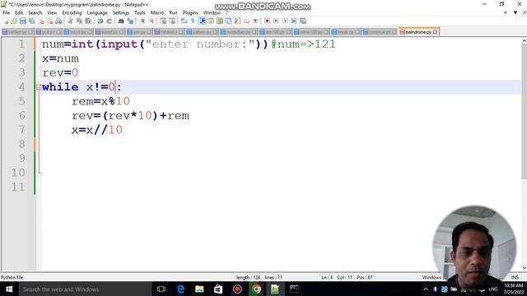Create a new file with toolbar icon

point(6,21)
